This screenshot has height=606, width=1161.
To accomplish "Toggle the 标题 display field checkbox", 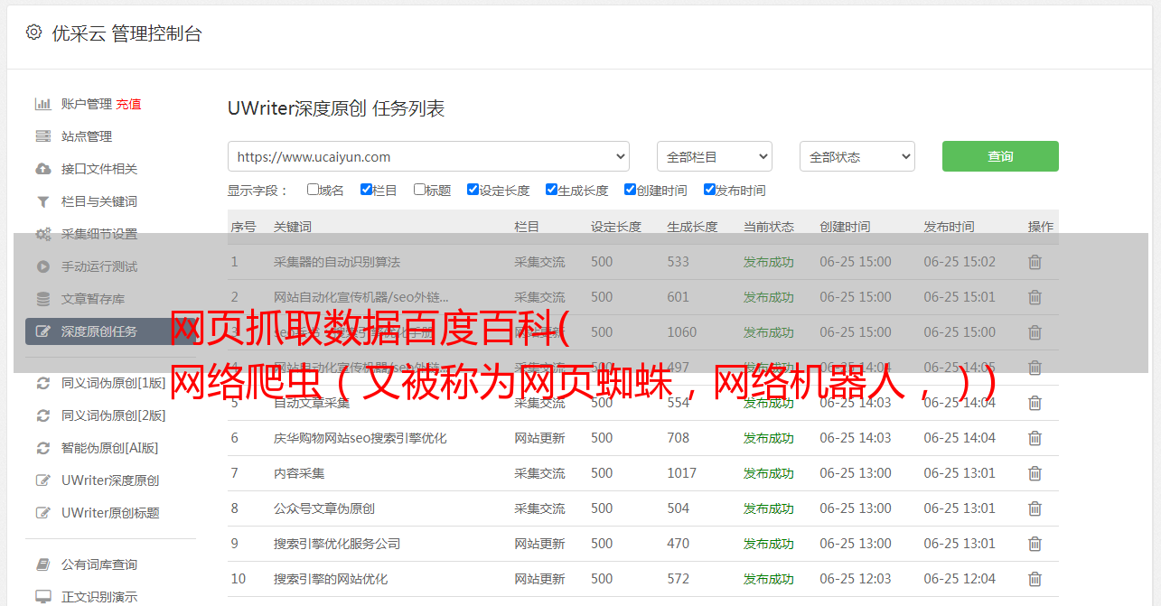I will (419, 190).
